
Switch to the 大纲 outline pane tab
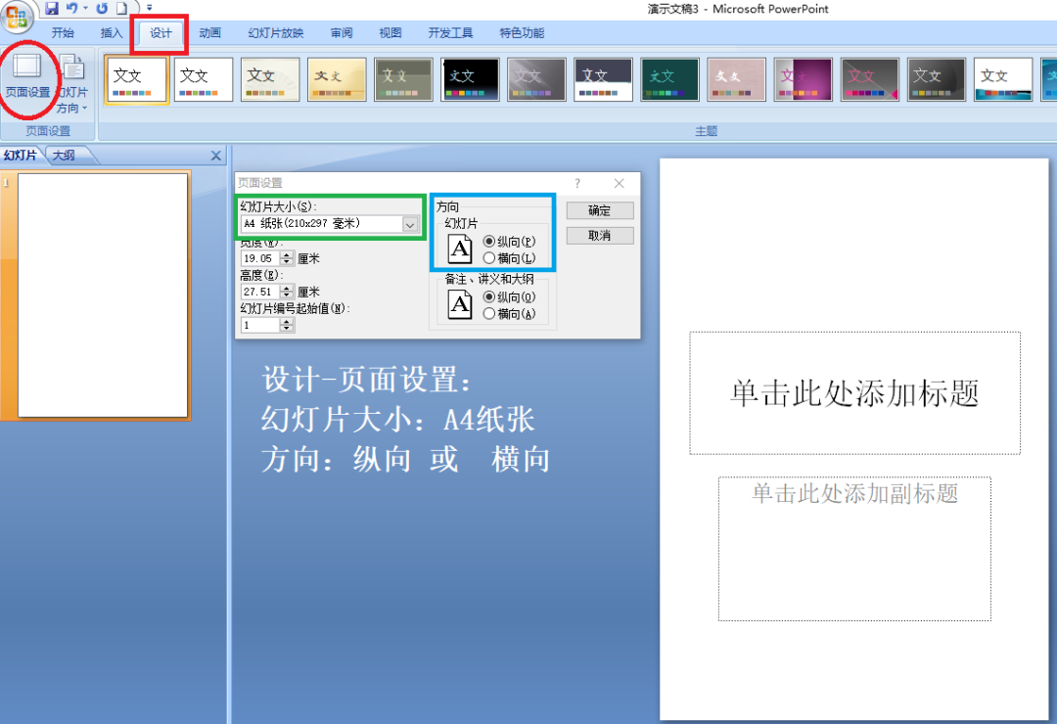point(64,156)
